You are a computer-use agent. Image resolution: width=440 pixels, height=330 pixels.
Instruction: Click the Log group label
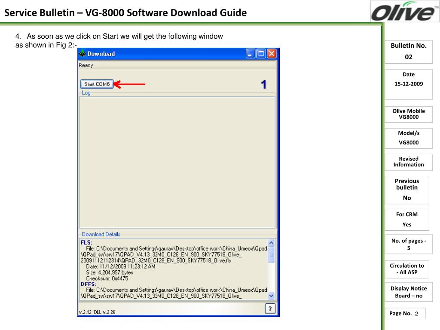point(86,93)
